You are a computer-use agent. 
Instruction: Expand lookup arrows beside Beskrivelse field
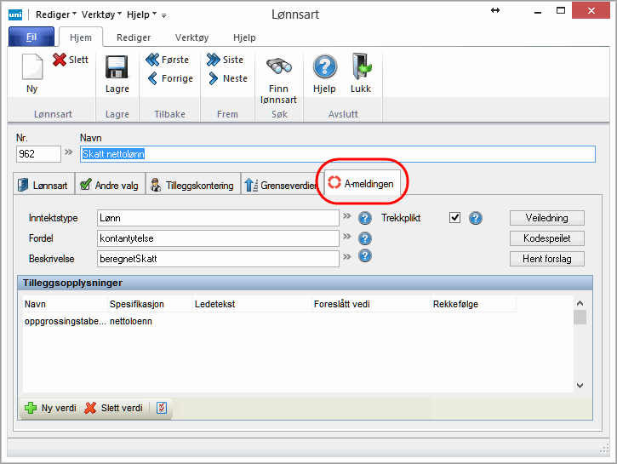pyautogui.click(x=347, y=258)
